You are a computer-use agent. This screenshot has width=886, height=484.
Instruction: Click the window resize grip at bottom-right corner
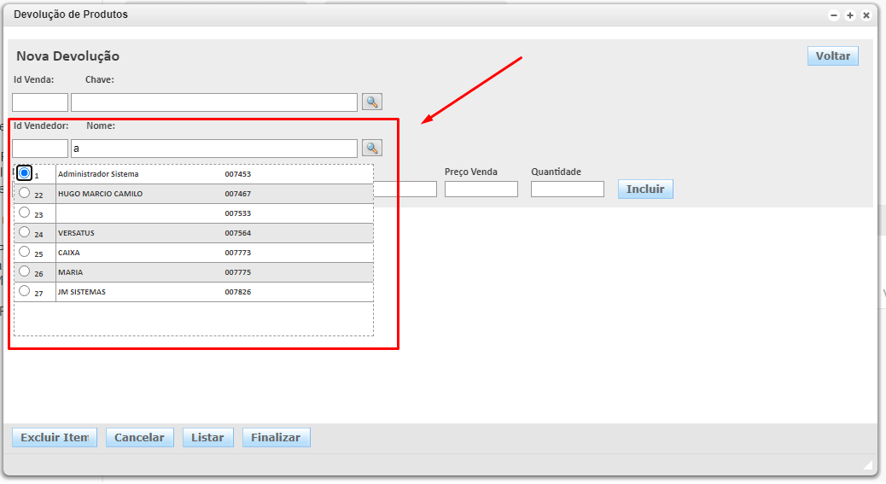coord(868,465)
